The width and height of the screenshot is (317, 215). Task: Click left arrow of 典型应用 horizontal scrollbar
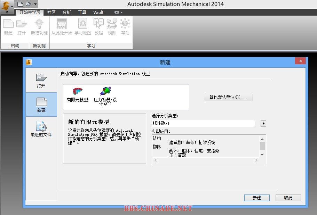pyautogui.click(x=156, y=160)
